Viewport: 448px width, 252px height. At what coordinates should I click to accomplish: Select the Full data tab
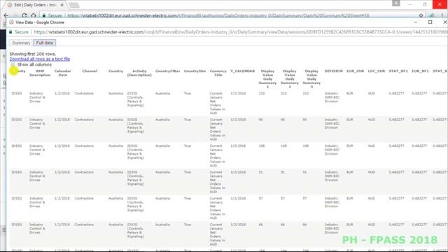point(45,43)
